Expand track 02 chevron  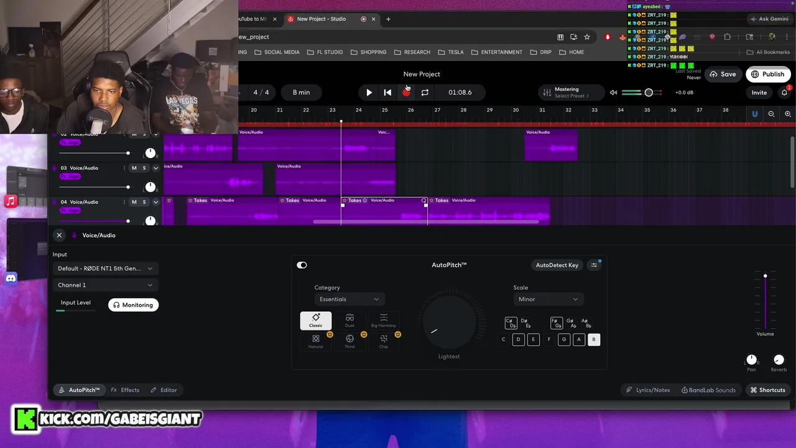point(156,134)
